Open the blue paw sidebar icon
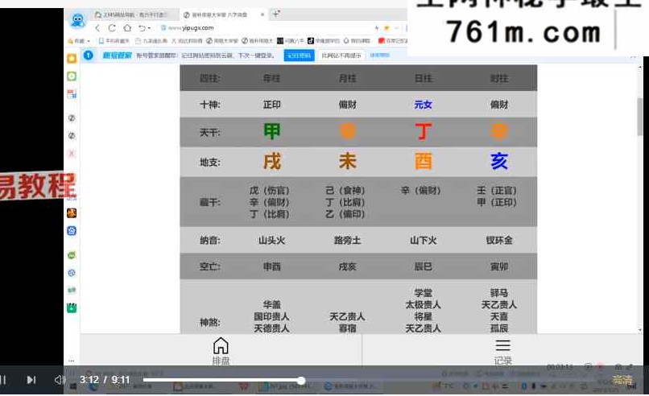This screenshot has height=396, width=649. point(72,230)
